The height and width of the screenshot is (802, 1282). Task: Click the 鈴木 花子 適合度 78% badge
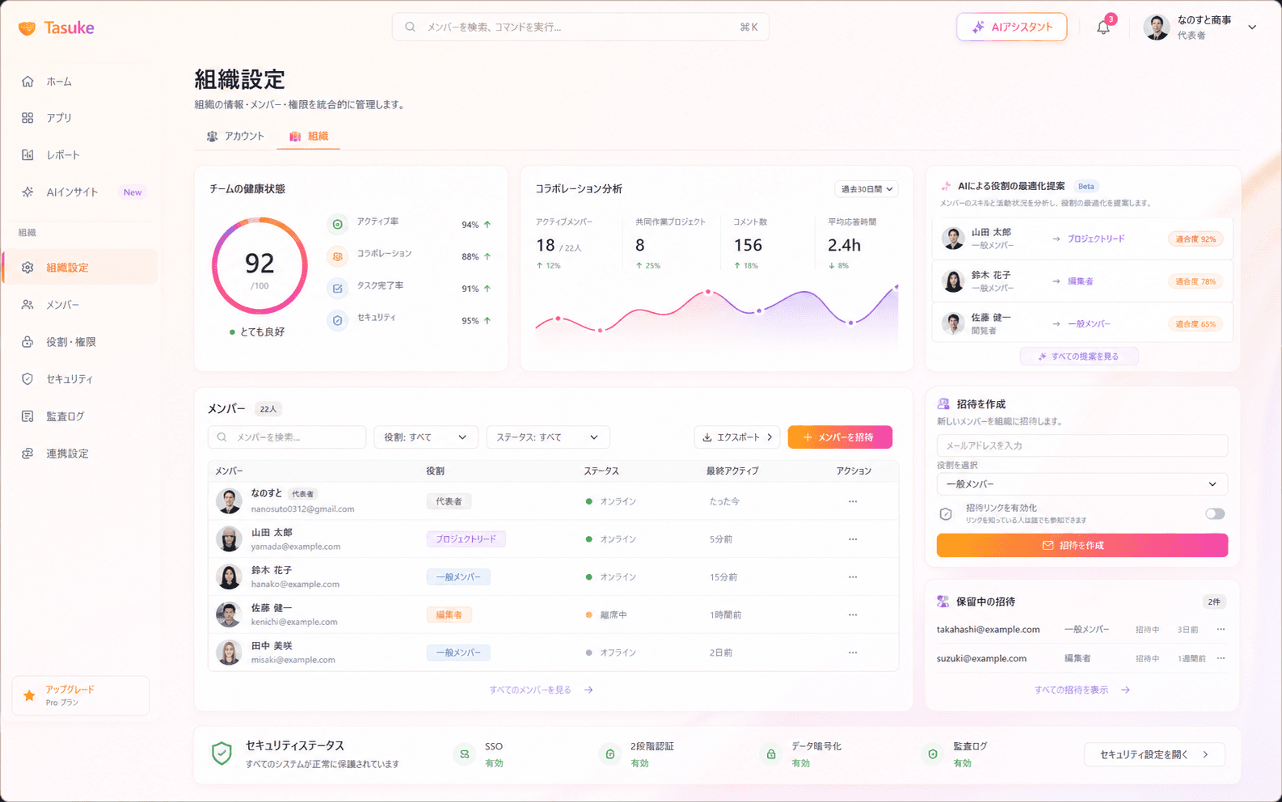1196,281
